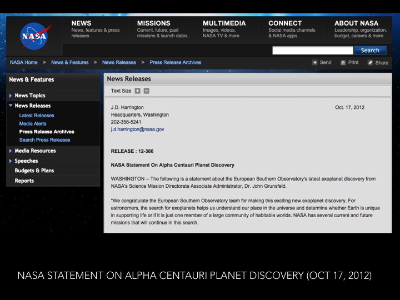Click Headquarters, Washington text
The width and height of the screenshot is (400, 300).
point(140,115)
